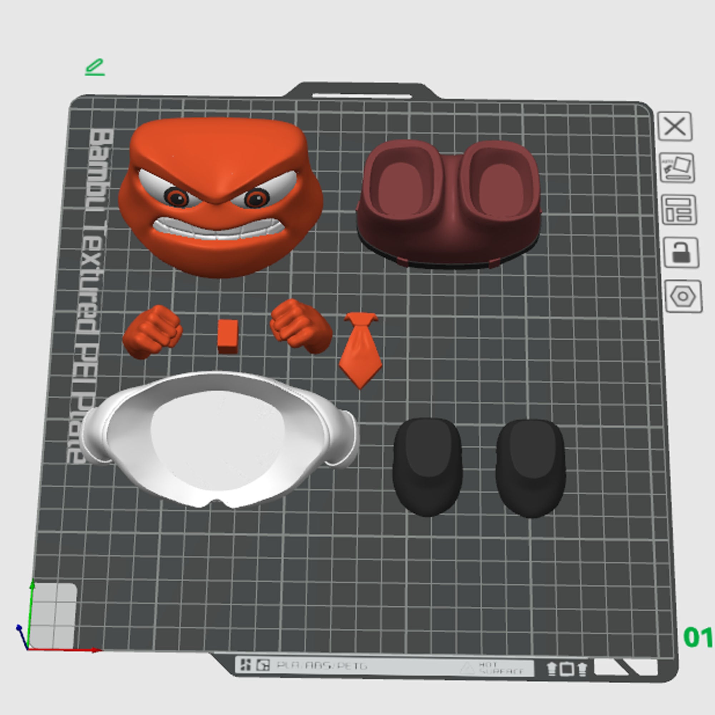This screenshot has width=715, height=715.
Task: Select the dark red legs base model
Action: [449, 204]
